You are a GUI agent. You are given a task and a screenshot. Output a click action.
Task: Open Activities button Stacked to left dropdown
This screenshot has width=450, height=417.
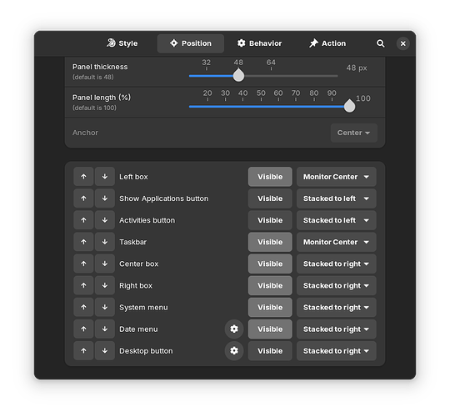(336, 220)
